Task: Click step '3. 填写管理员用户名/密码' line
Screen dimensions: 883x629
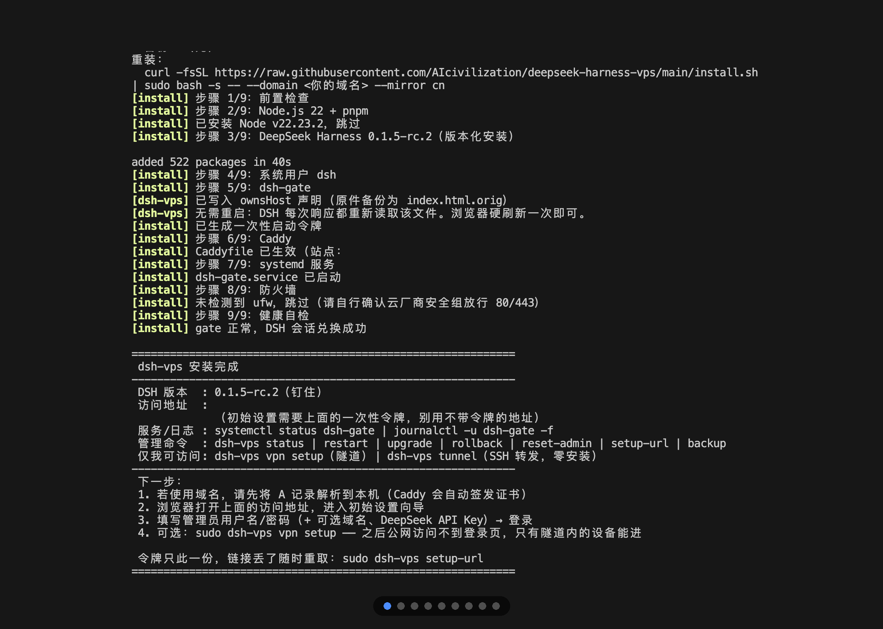Action: tap(335, 520)
